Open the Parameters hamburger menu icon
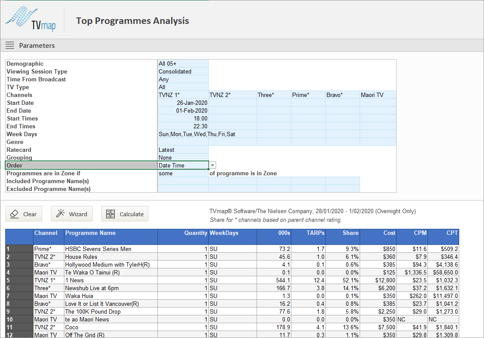The image size is (484, 338). [10, 45]
